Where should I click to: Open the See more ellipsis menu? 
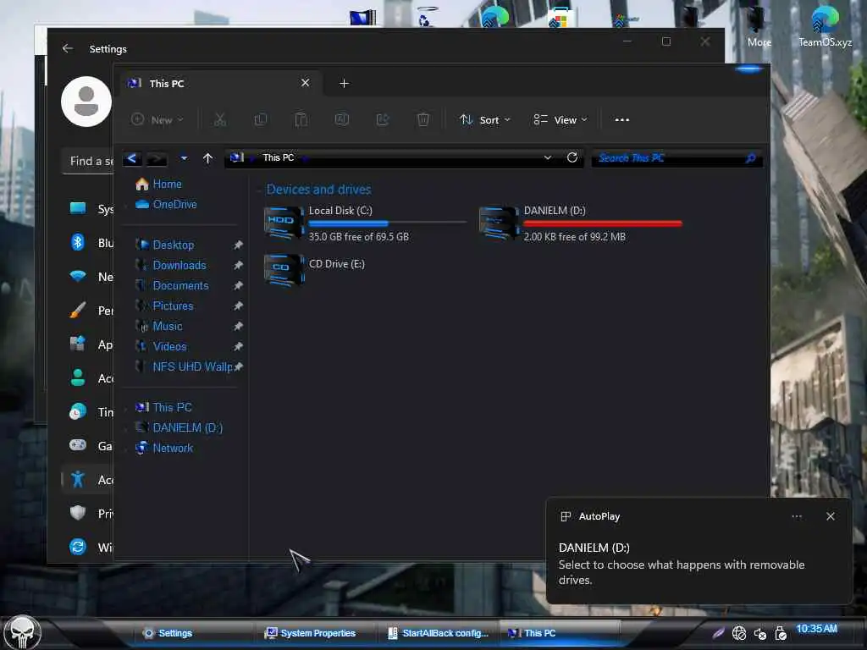(622, 119)
